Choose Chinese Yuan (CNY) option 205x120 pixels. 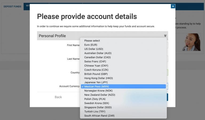pos(123,66)
